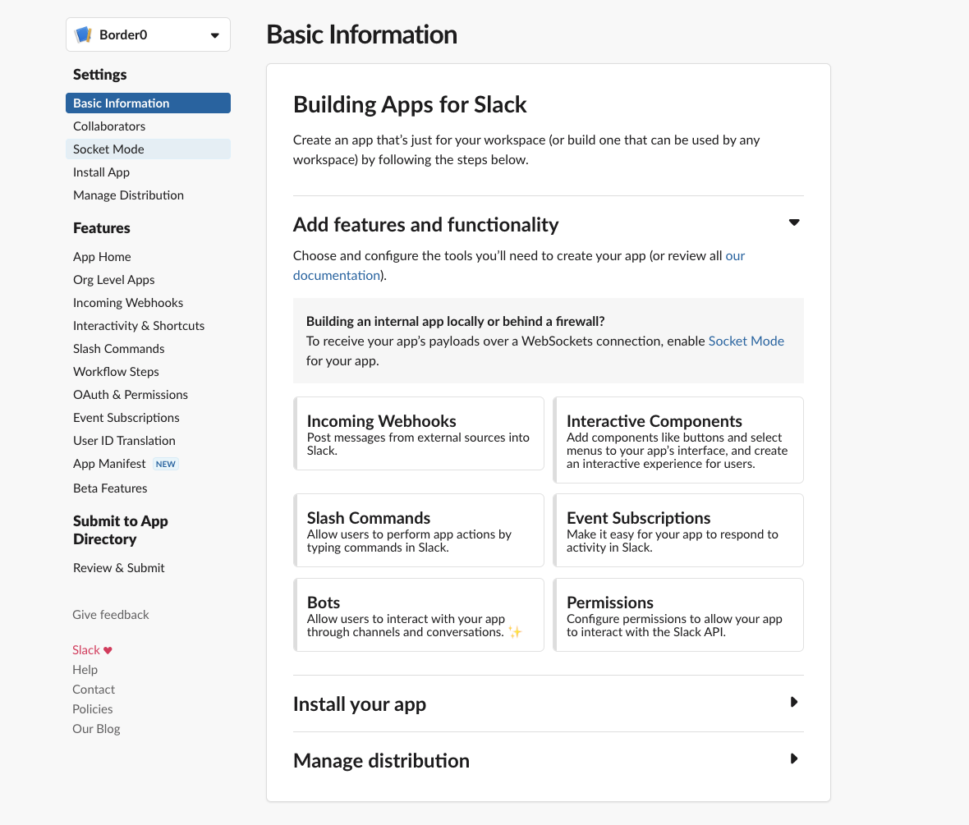Open the Event Subscriptions feature card
969x825 pixels.
(678, 530)
